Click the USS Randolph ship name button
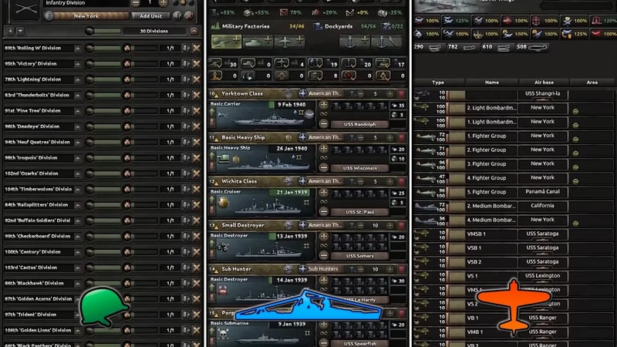The width and height of the screenshot is (617, 347). (x=359, y=124)
